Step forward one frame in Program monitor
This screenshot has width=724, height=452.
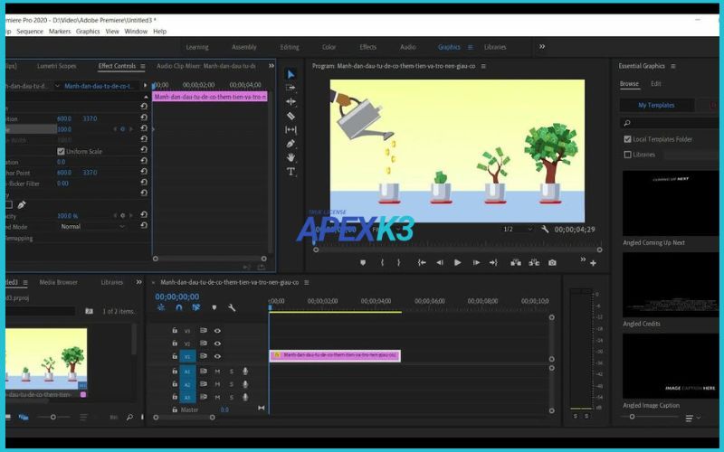point(476,262)
